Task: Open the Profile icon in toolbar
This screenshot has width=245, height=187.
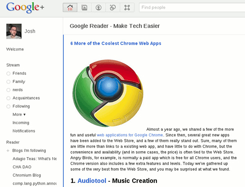Action: [x=98, y=7]
